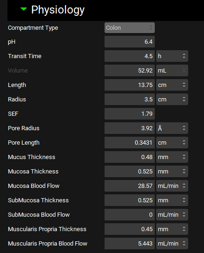Viewport: 204px width, 253px height.
Task: Open SubMucosa Blood Flow unit dropdown
Action: (172, 214)
